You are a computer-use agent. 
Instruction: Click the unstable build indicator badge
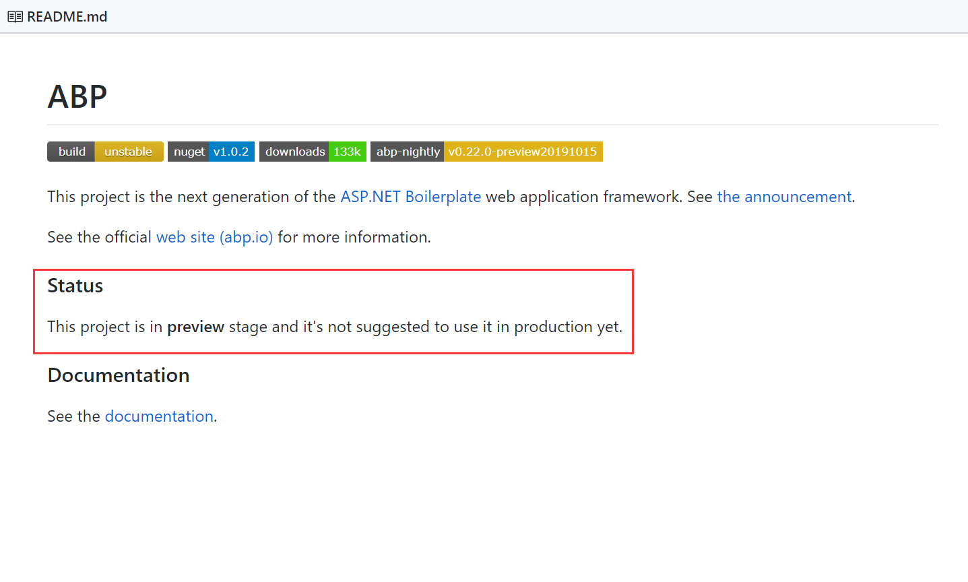(x=128, y=152)
